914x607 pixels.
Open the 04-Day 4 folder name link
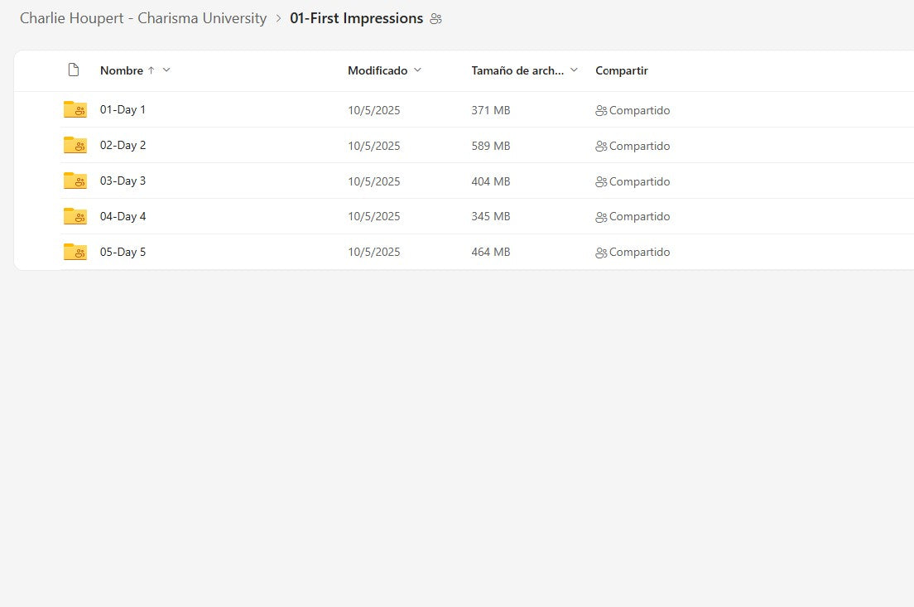click(123, 217)
